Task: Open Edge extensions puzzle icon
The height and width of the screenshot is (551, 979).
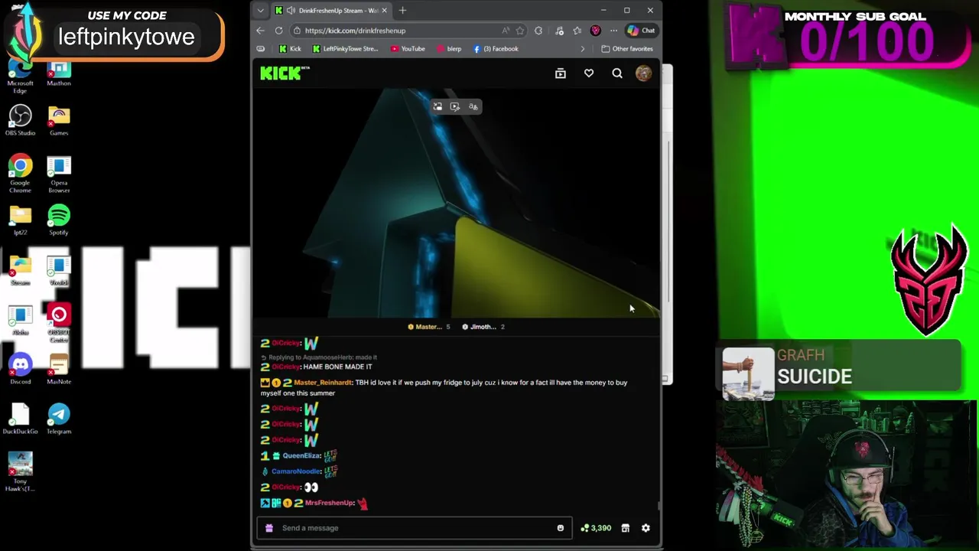Action: pyautogui.click(x=538, y=31)
